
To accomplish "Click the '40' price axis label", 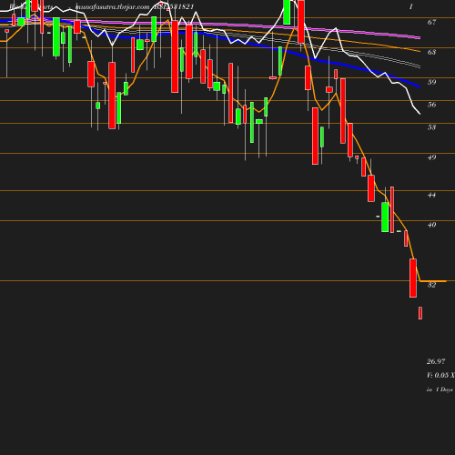I will pyautogui.click(x=431, y=225).
